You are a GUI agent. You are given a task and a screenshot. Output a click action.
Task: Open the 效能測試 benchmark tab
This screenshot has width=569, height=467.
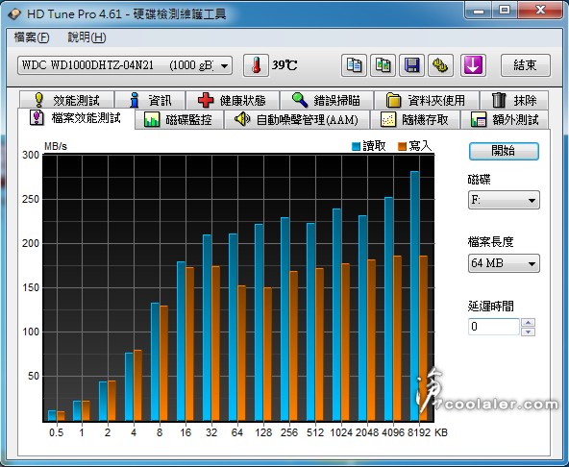tap(67, 100)
